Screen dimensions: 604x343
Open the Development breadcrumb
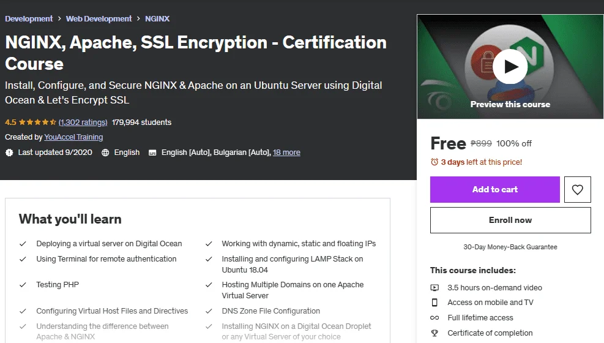tap(29, 18)
